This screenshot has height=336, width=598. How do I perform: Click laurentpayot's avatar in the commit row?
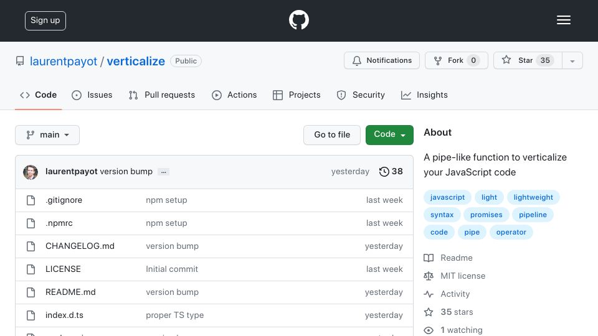point(31,172)
